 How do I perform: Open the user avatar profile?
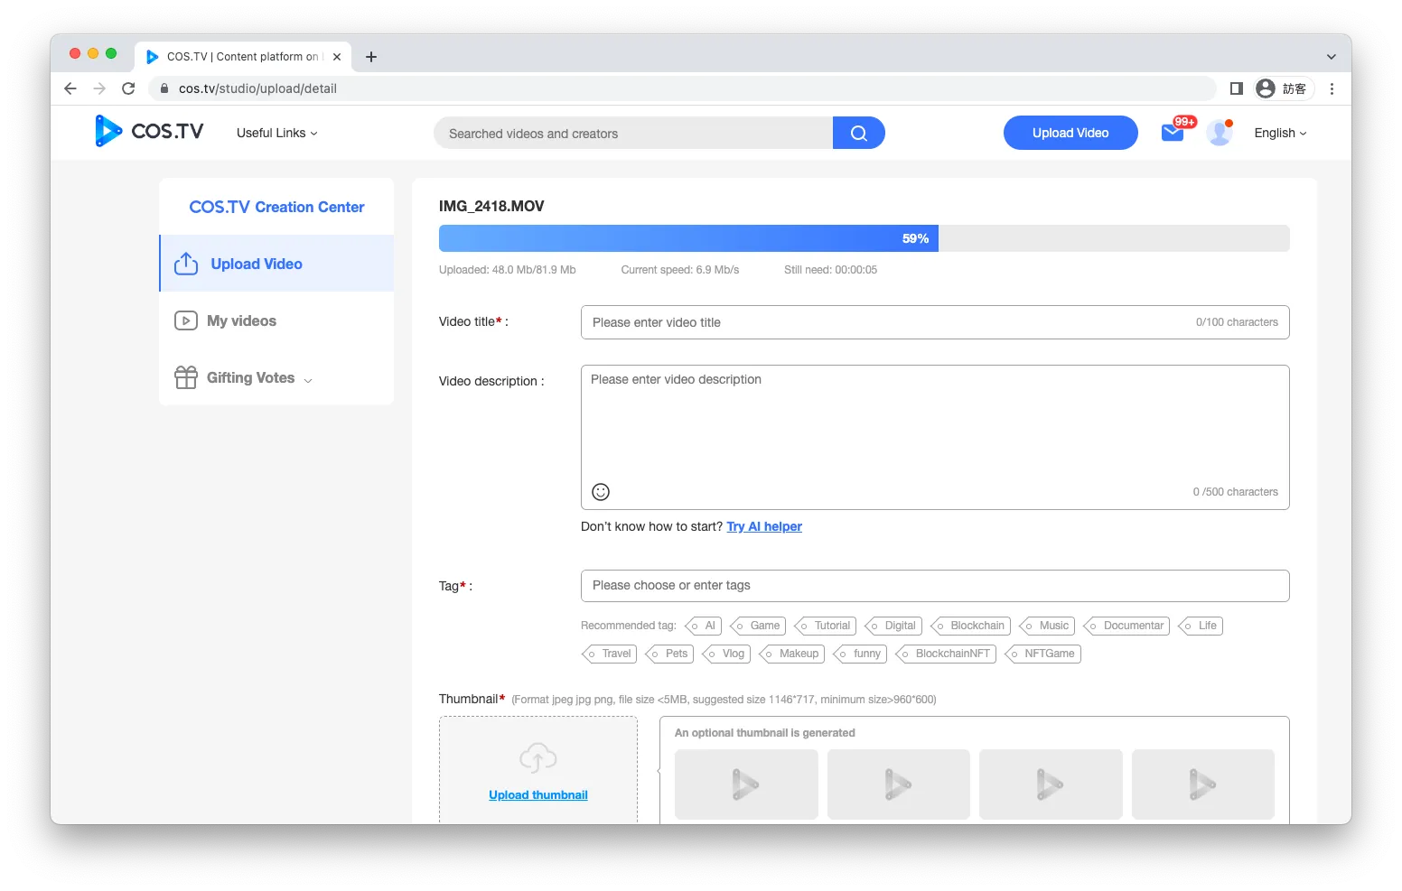(x=1220, y=133)
